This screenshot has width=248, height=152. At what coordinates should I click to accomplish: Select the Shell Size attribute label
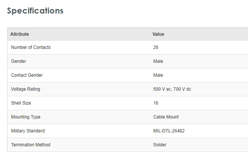[x=21, y=103]
